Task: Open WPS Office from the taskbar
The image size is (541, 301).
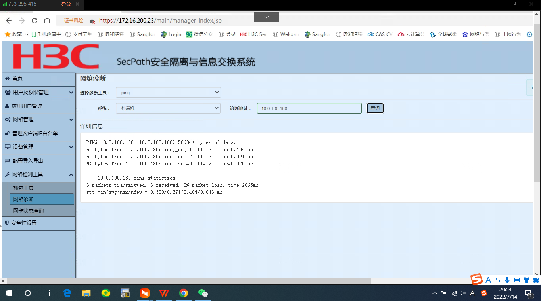Action: tap(164, 293)
